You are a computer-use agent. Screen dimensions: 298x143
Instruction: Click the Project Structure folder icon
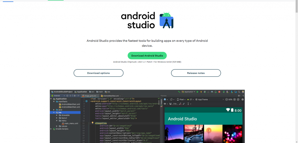235,92
